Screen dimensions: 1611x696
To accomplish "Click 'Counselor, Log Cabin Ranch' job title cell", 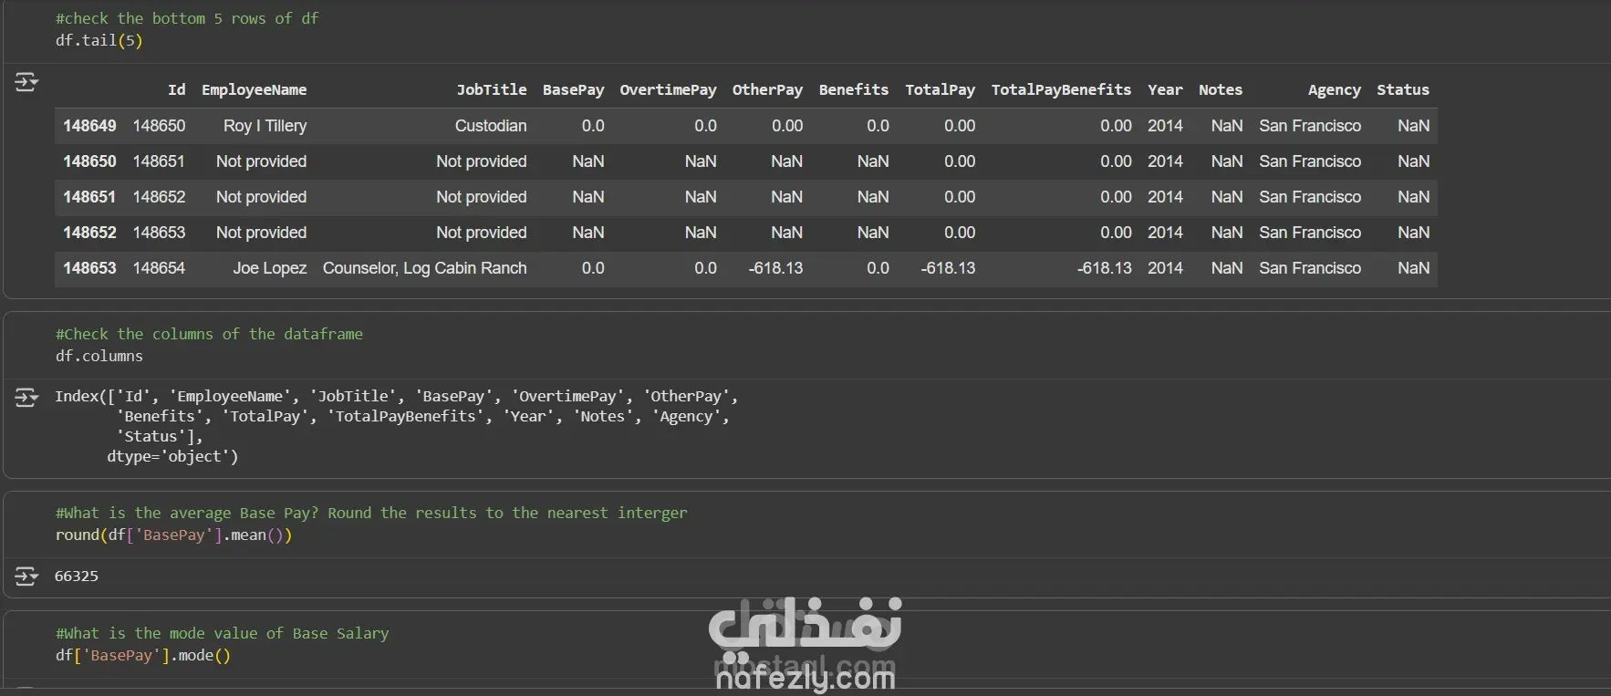I will [425, 268].
